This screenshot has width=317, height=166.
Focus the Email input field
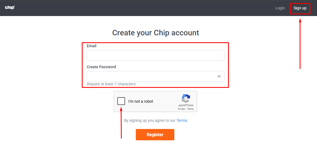pyautogui.click(x=155, y=55)
